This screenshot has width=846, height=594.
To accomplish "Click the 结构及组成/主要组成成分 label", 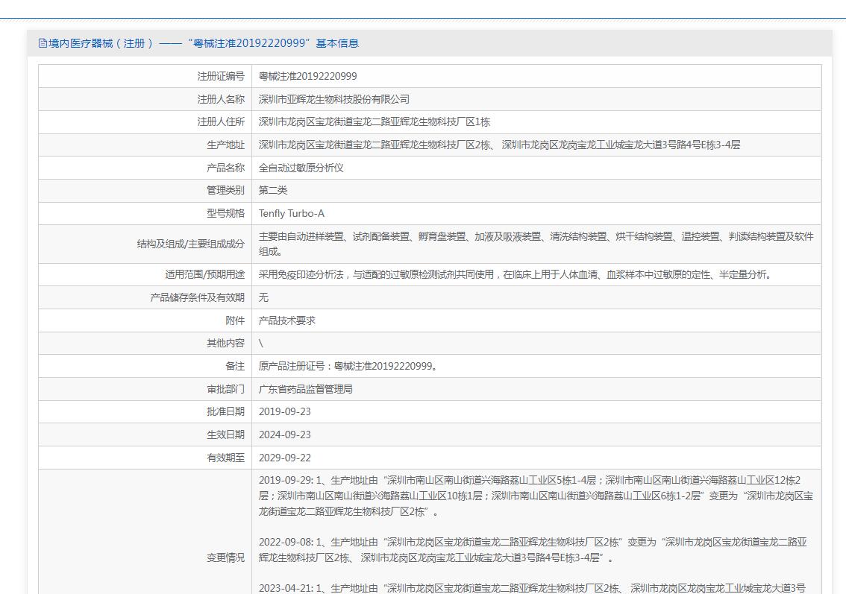I will pyautogui.click(x=190, y=244).
